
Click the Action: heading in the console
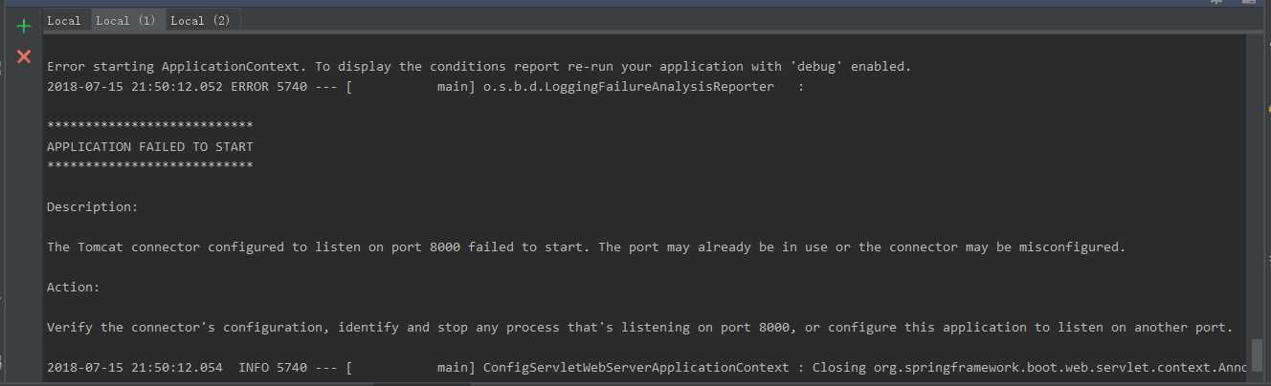pyautogui.click(x=74, y=287)
